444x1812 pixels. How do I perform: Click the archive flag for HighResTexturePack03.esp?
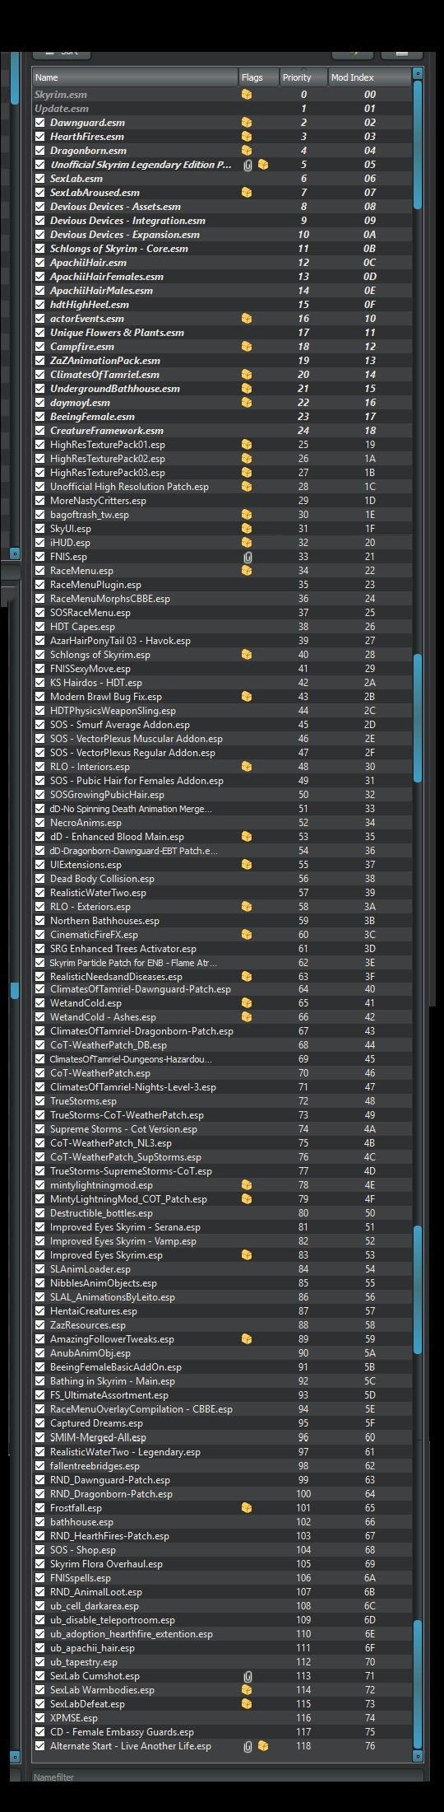pyautogui.click(x=247, y=473)
